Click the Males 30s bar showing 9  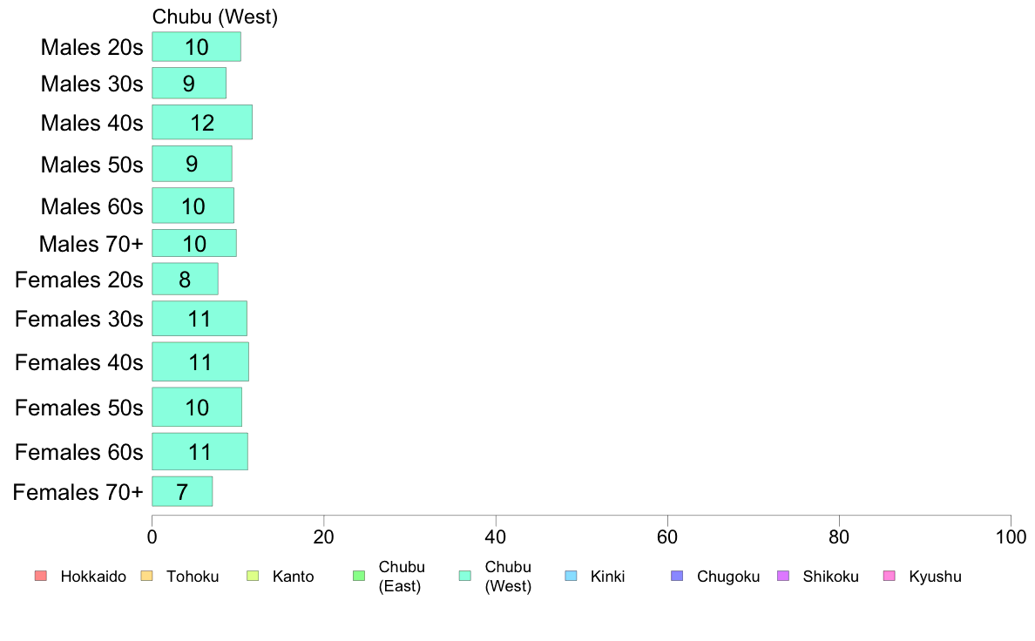[189, 84]
